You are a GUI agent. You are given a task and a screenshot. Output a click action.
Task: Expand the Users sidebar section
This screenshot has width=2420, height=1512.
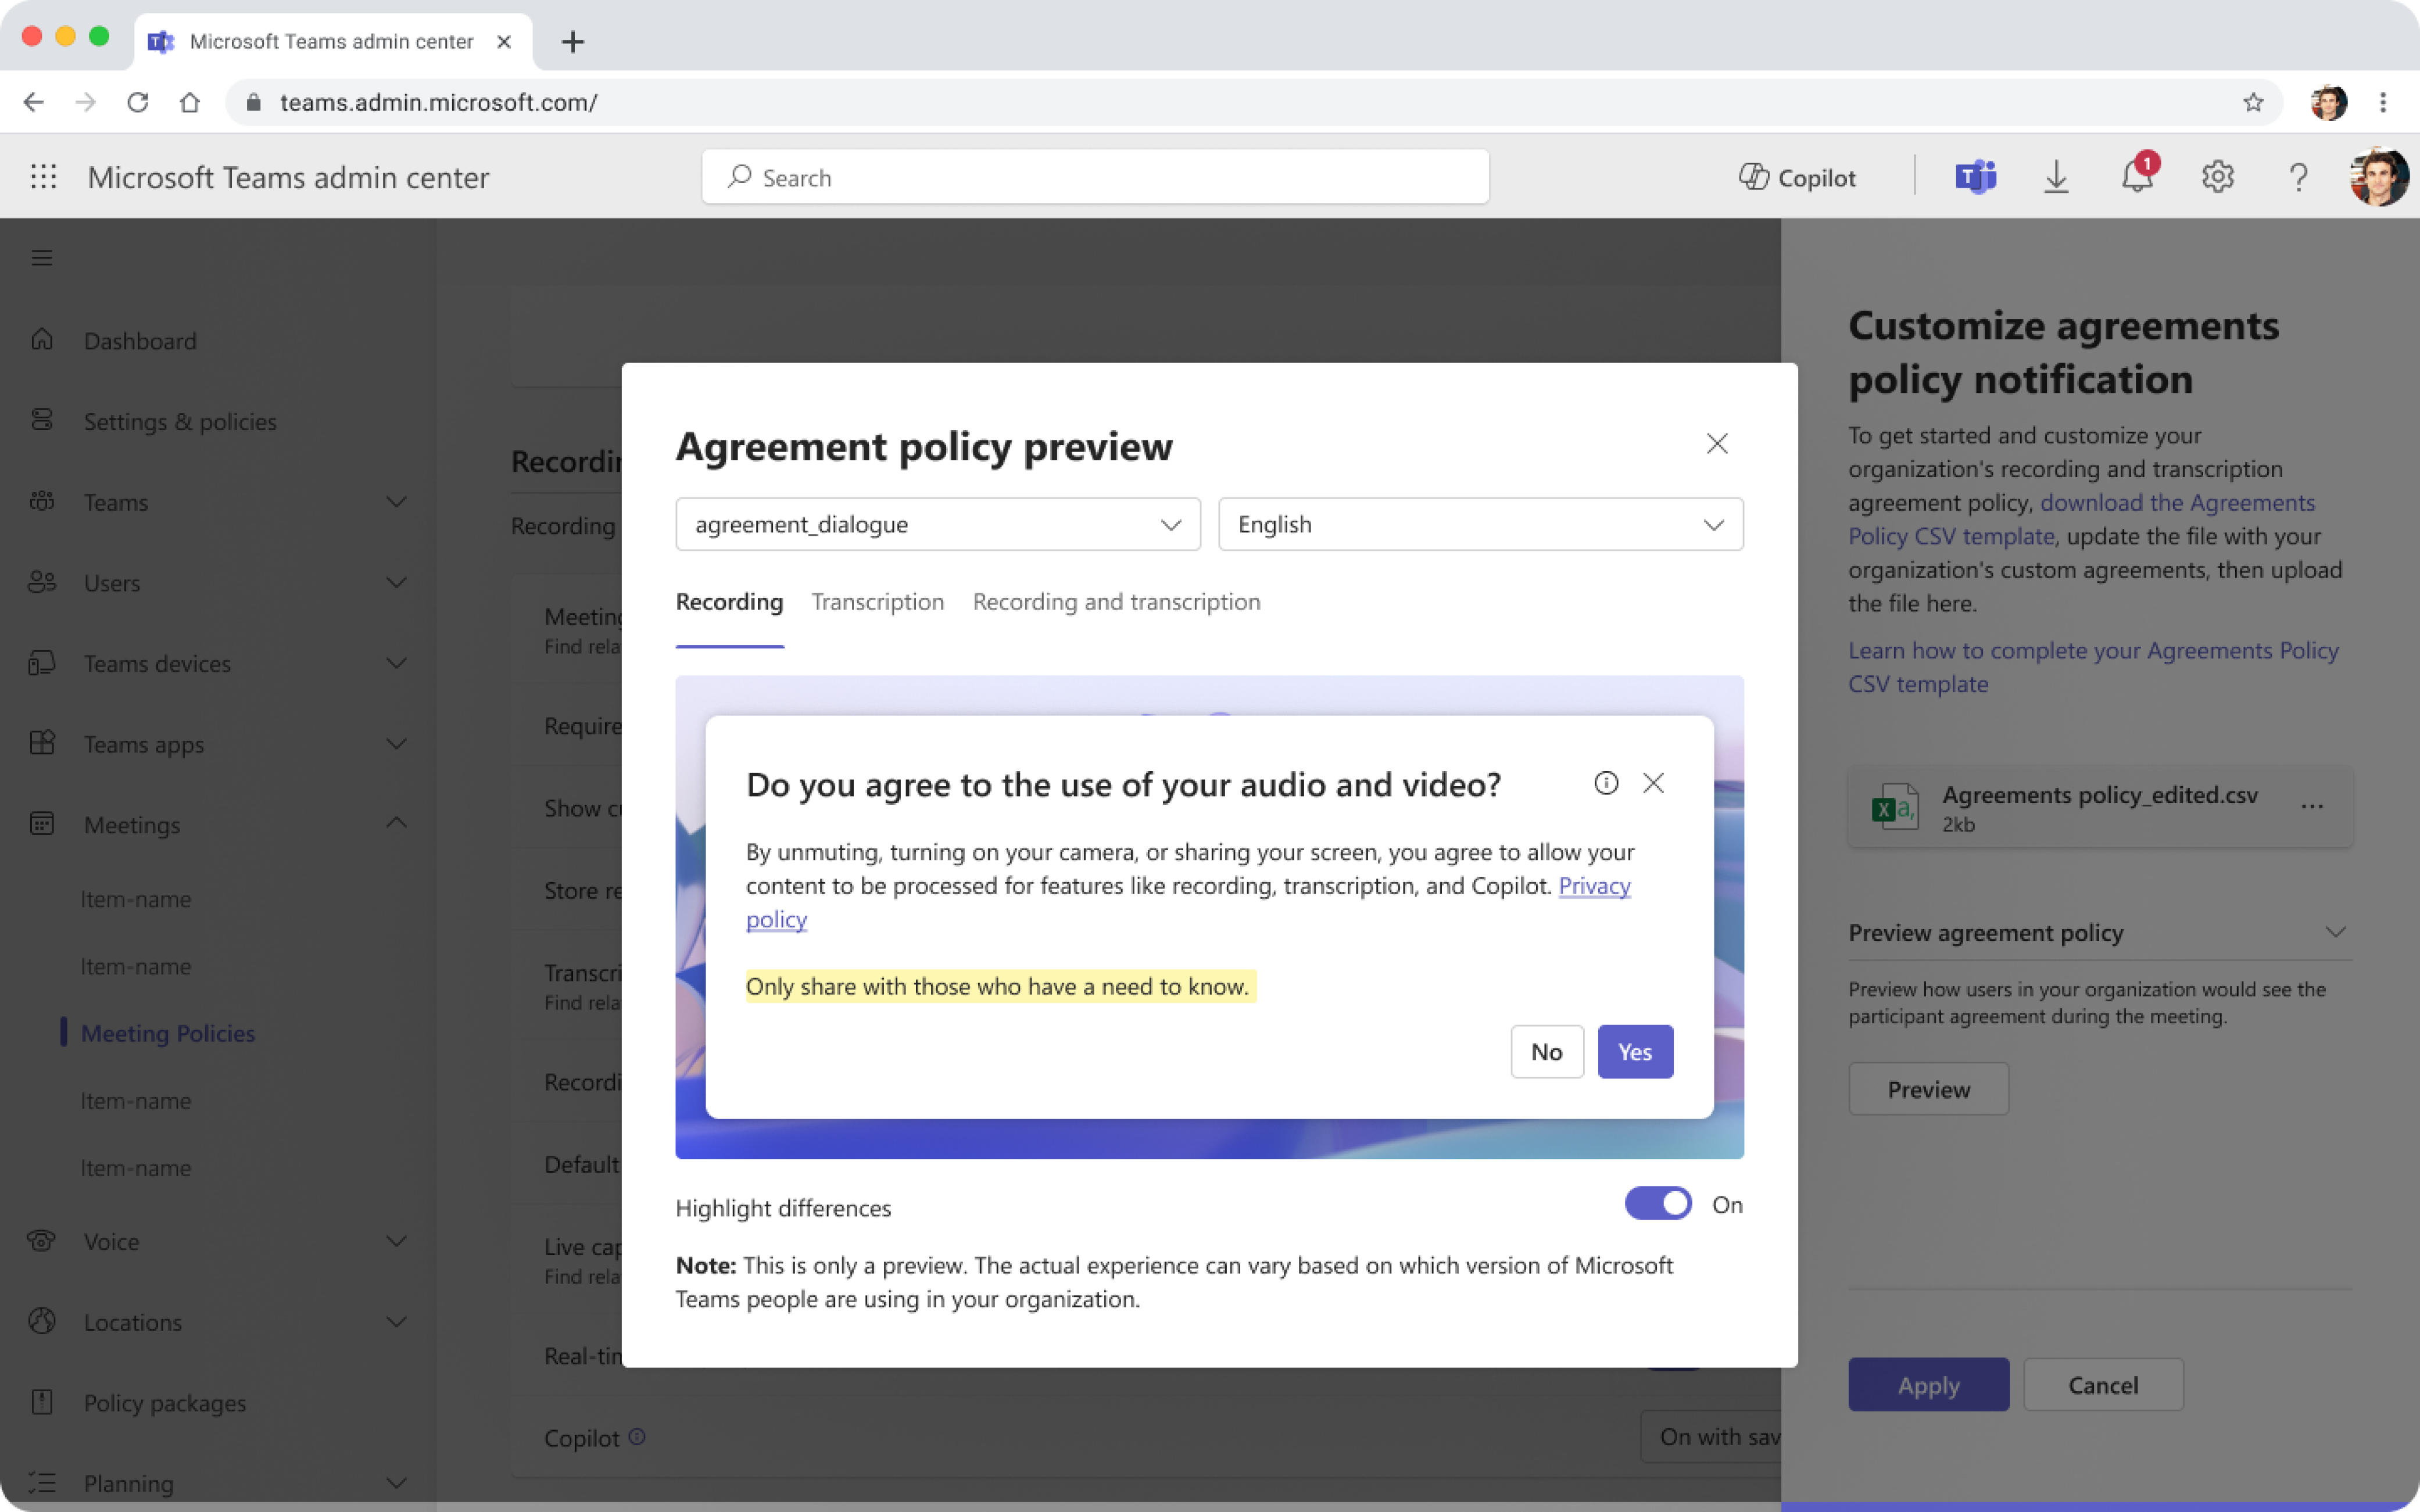point(397,583)
